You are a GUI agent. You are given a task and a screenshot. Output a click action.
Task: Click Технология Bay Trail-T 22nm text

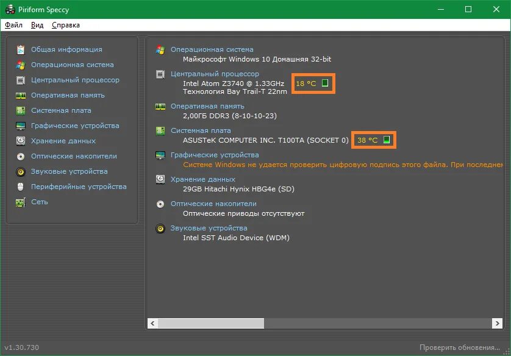(235, 91)
